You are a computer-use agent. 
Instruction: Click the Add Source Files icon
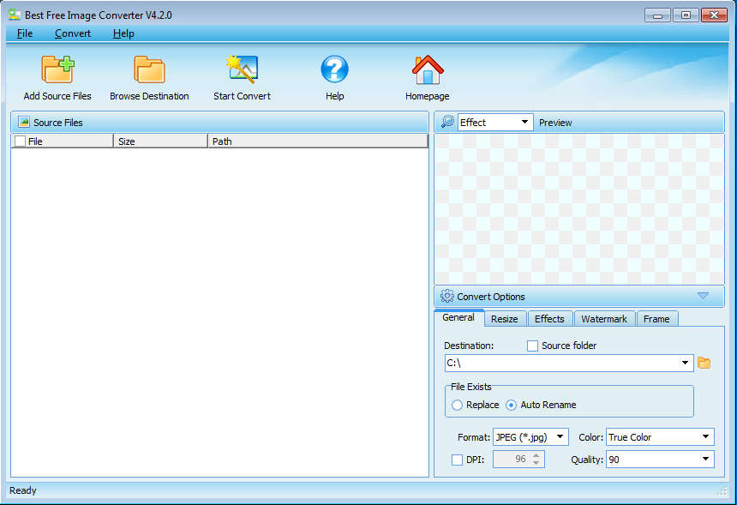pyautogui.click(x=57, y=69)
